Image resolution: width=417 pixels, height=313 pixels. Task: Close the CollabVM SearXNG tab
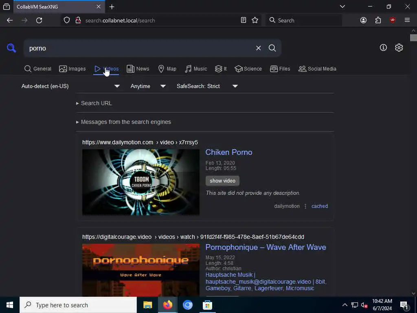(x=99, y=7)
